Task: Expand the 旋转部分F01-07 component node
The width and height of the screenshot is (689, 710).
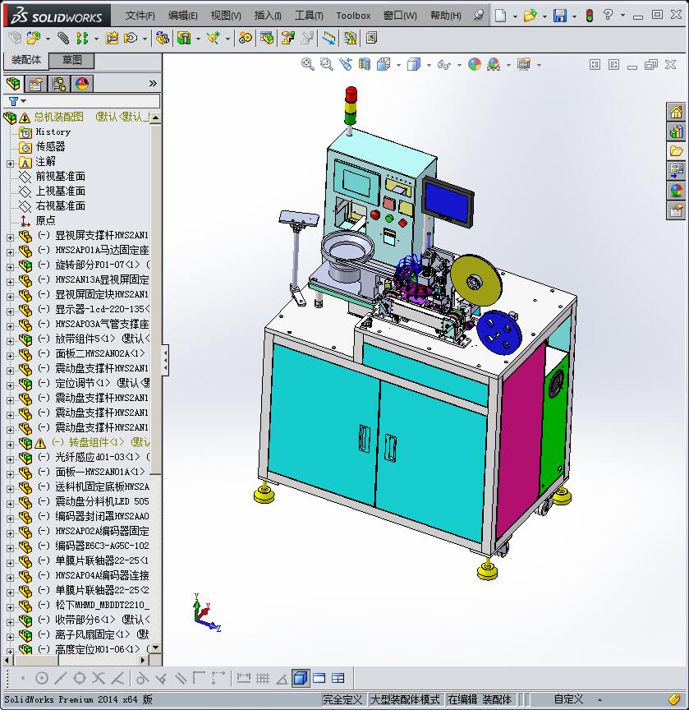Action: pos(11,267)
